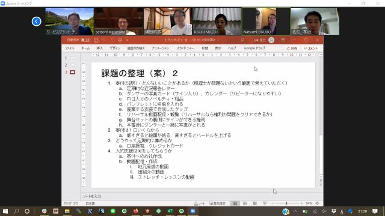Adjust the zoom slider in the status bar

286,203
